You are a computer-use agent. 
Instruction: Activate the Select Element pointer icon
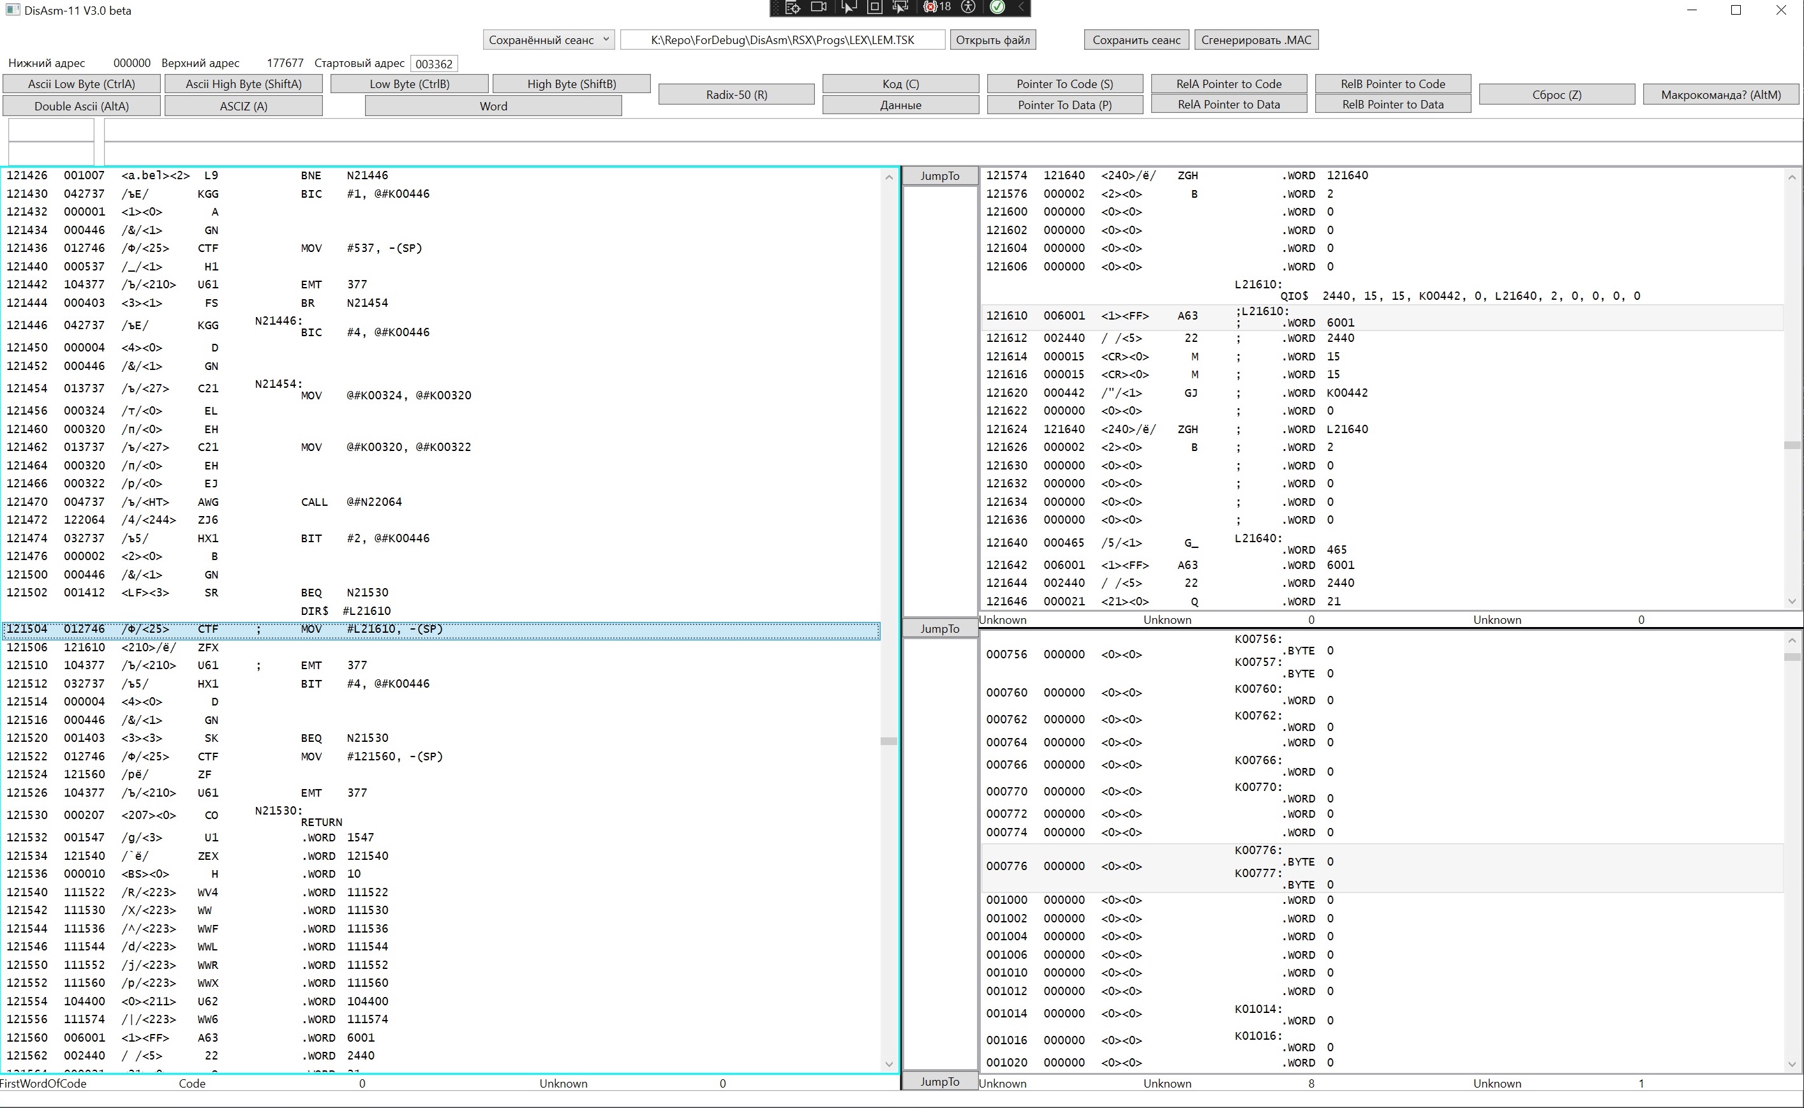848,7
